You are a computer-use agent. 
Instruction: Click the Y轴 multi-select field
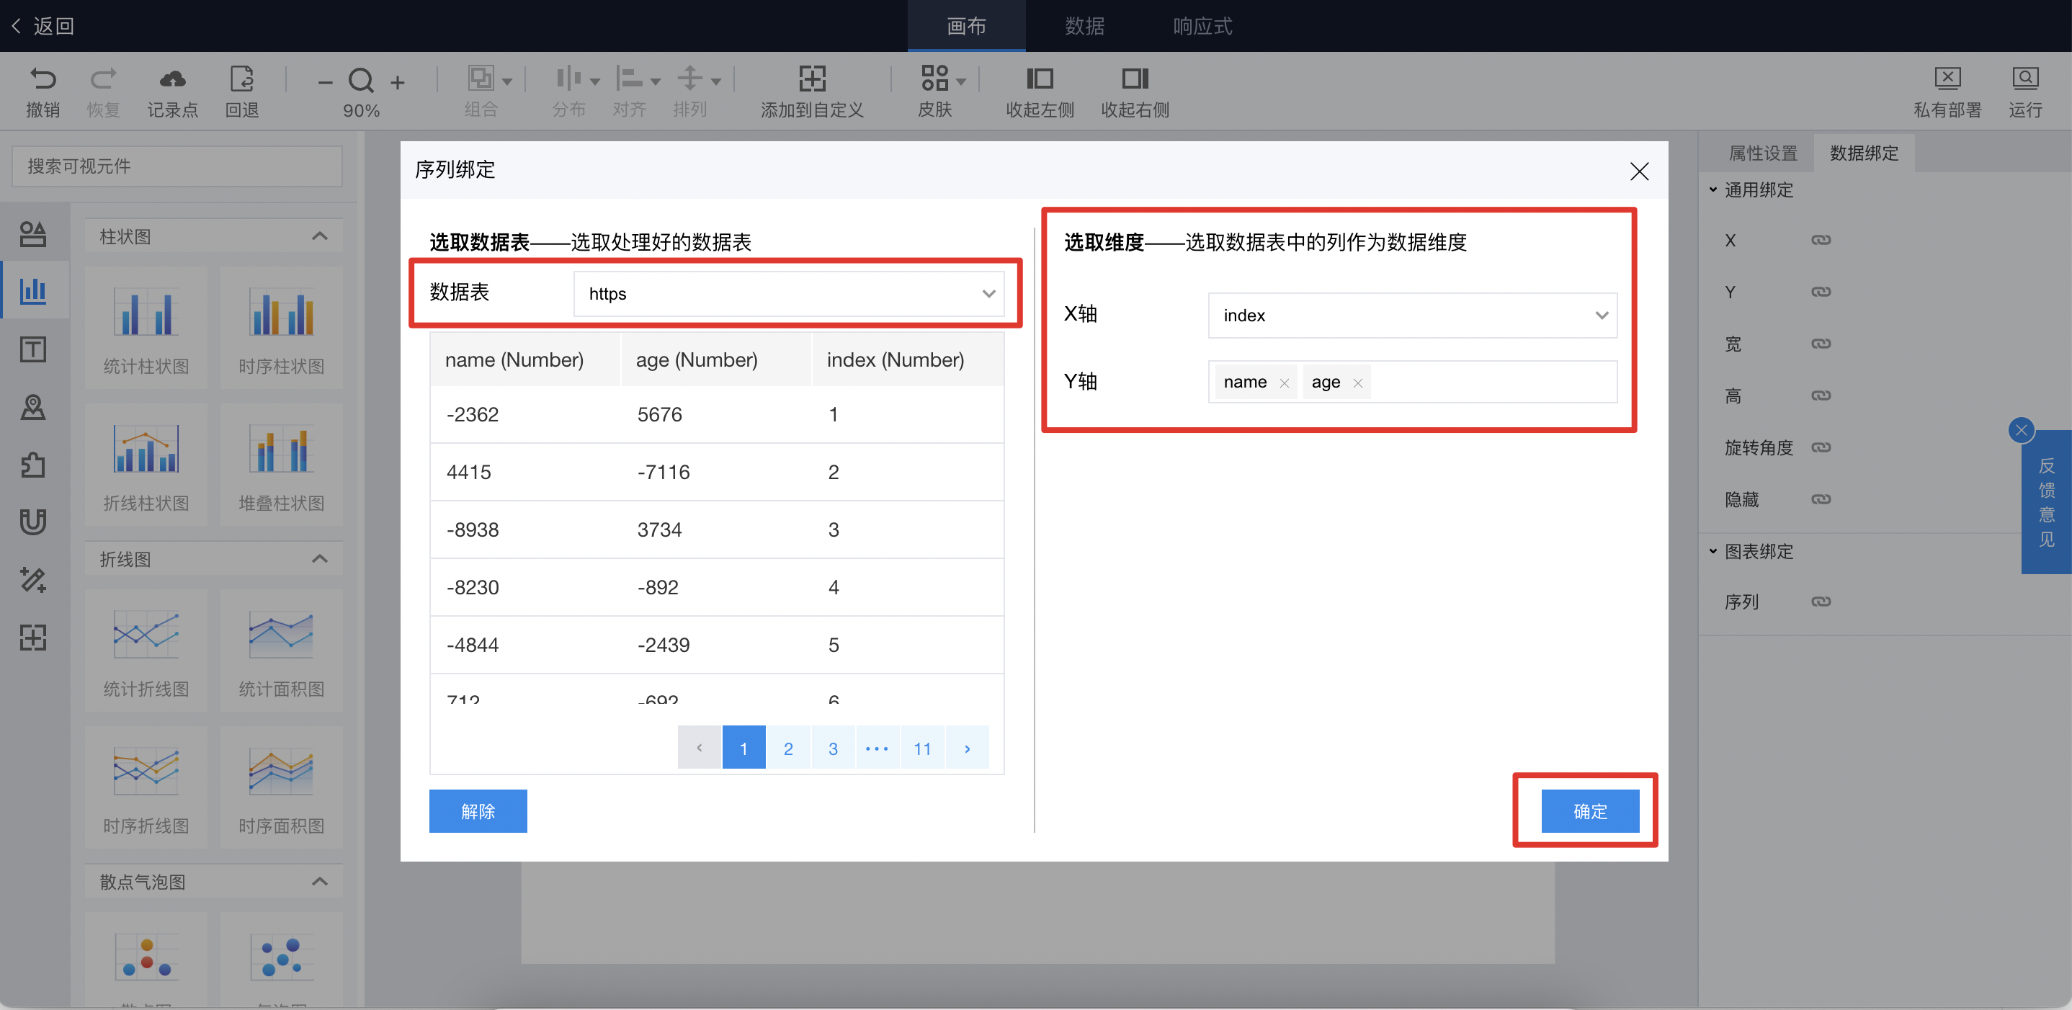tap(1411, 382)
